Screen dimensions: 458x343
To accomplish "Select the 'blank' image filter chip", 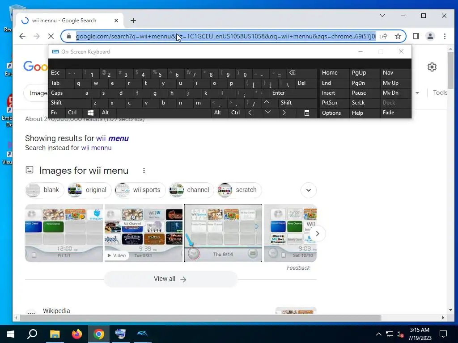I will [44, 190].
